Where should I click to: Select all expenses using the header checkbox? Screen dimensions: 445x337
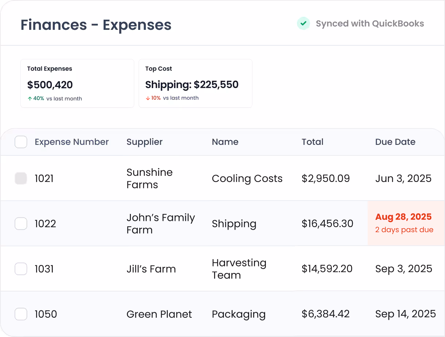[21, 142]
